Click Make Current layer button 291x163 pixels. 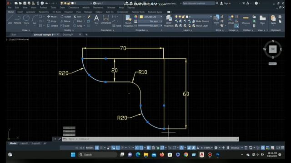click(201, 21)
